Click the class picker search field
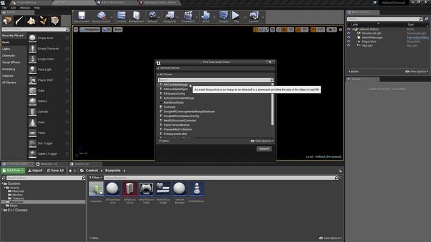Image resolution: width=431 pixels, height=242 pixels. pyautogui.click(x=214, y=80)
